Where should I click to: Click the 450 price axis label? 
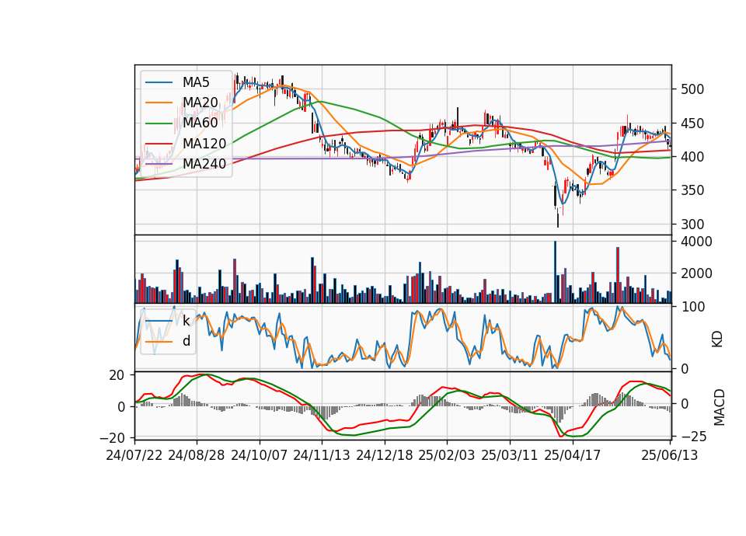pyautogui.click(x=692, y=124)
